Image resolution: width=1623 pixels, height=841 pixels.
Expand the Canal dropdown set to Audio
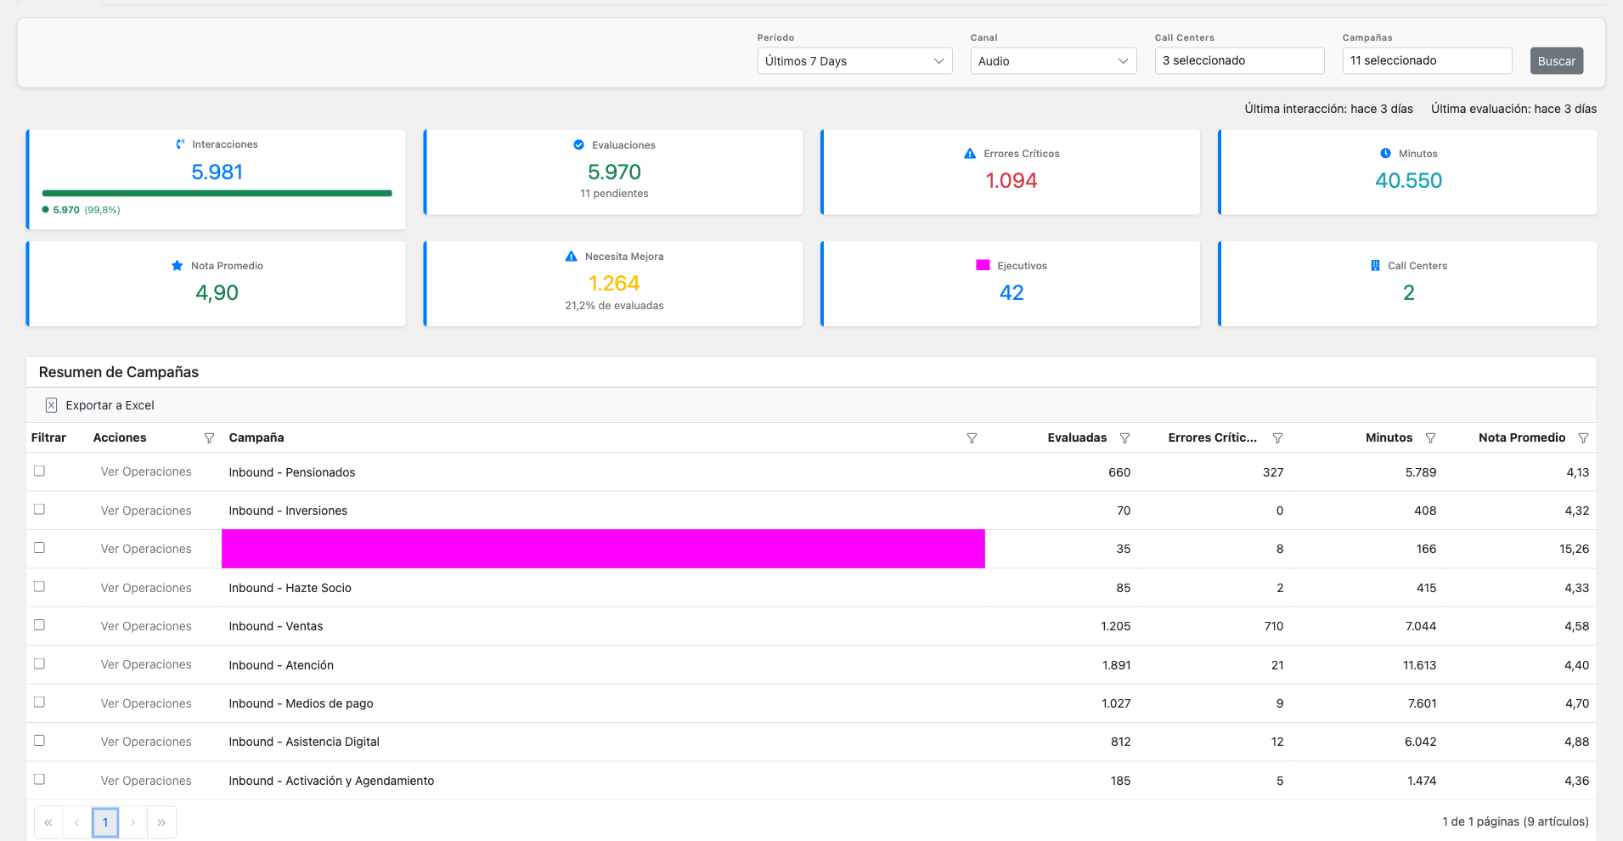[x=1052, y=60]
